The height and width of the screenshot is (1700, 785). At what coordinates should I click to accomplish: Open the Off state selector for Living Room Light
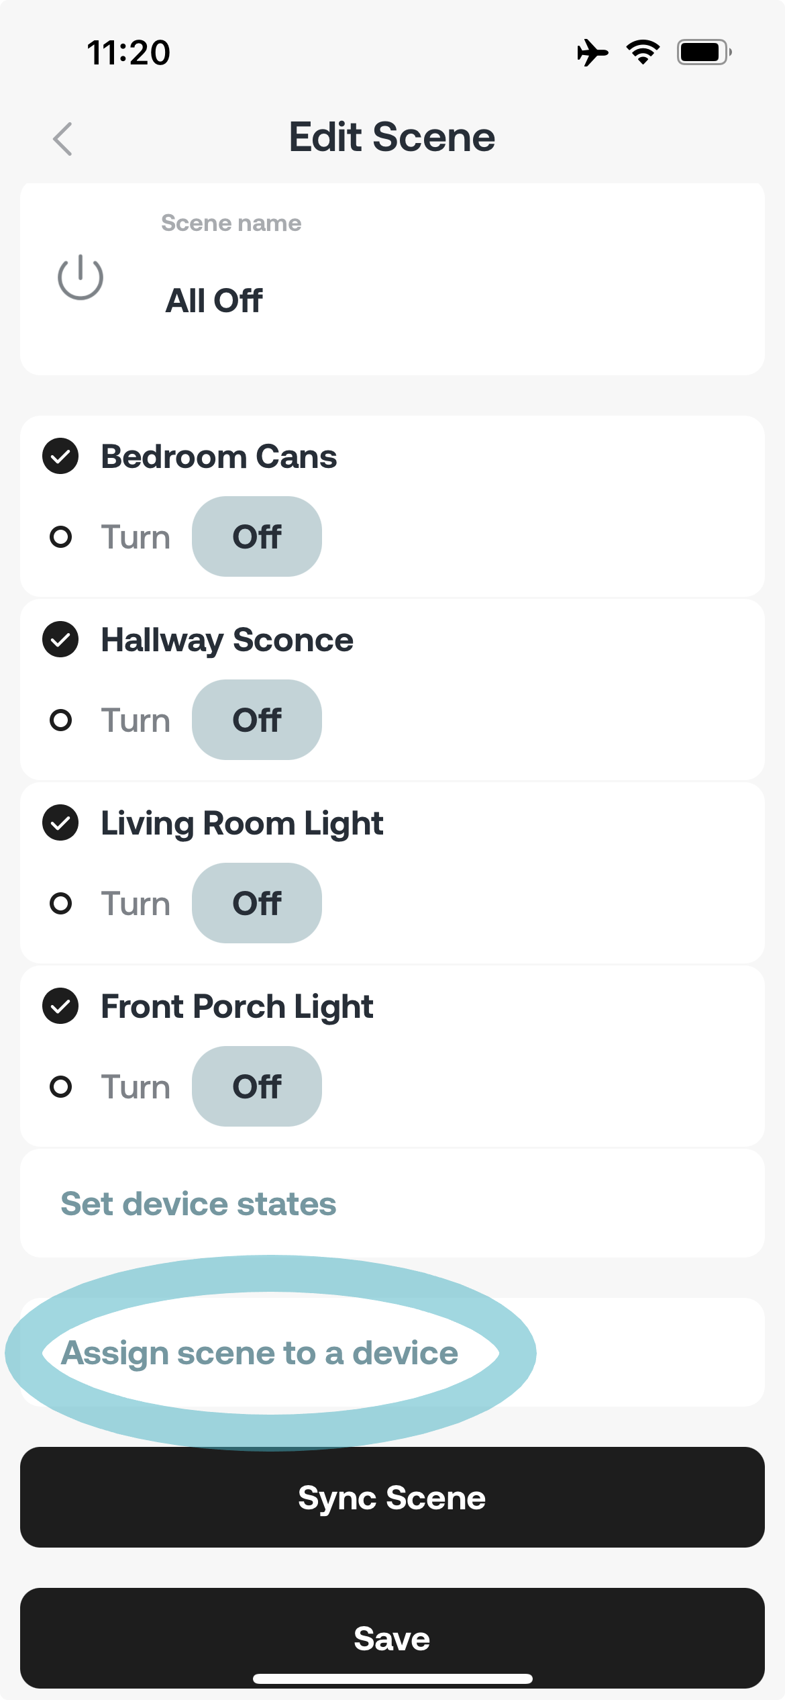click(257, 903)
